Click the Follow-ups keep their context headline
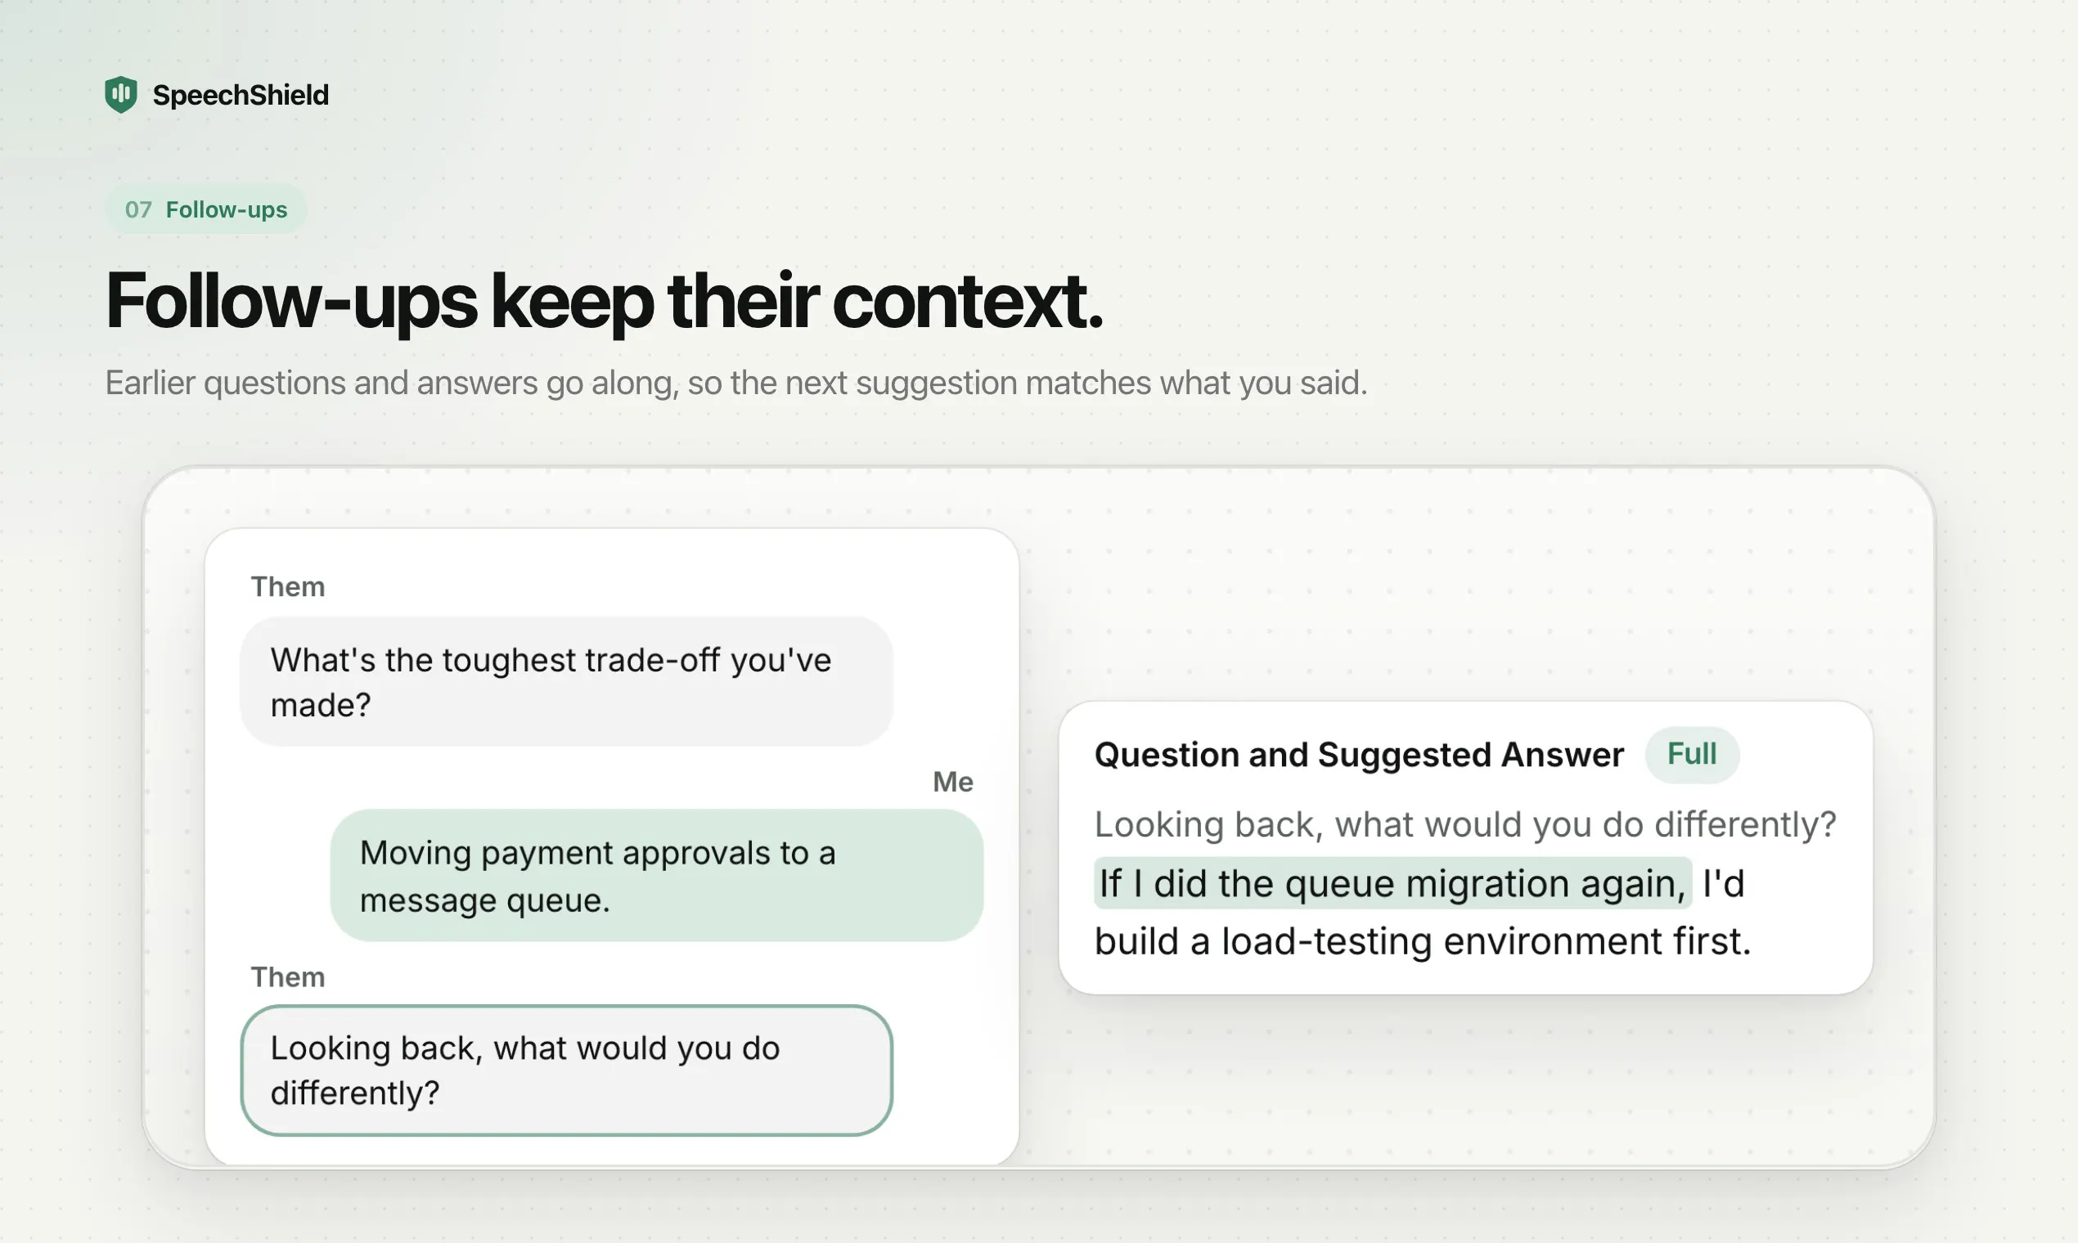The width and height of the screenshot is (2078, 1243). (x=604, y=302)
